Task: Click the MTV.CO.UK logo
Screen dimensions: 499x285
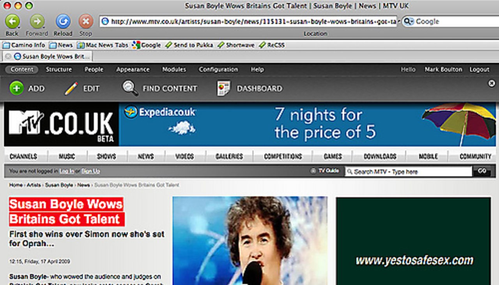Action: (x=62, y=124)
